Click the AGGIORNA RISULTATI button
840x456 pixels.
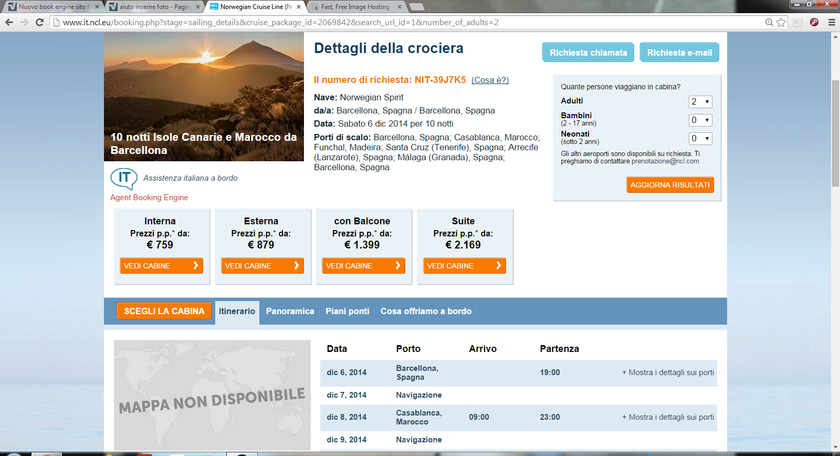coord(670,185)
